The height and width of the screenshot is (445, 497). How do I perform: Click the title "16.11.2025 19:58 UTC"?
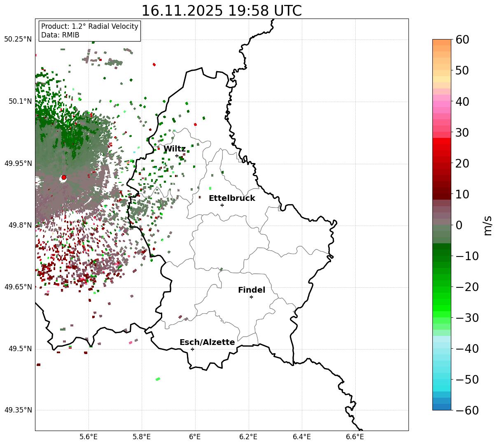click(x=222, y=11)
